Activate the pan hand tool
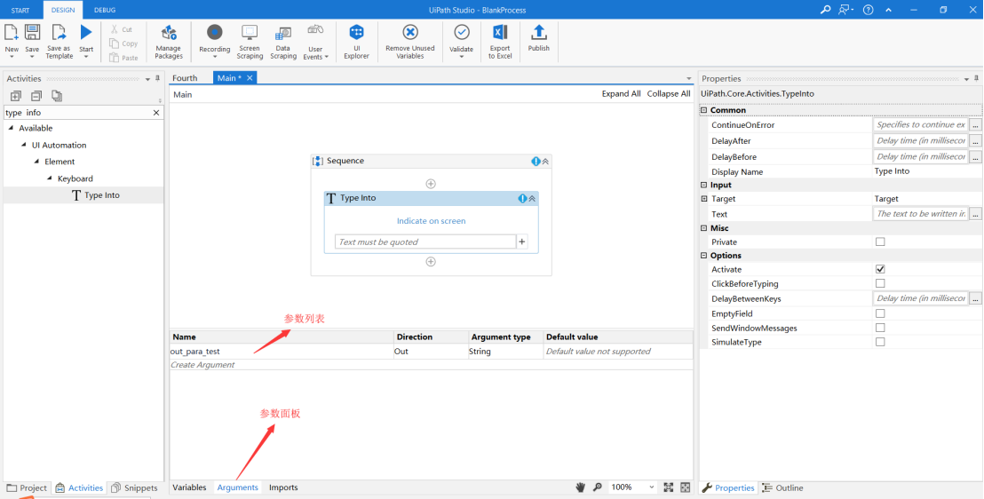984x499 pixels. pos(581,487)
